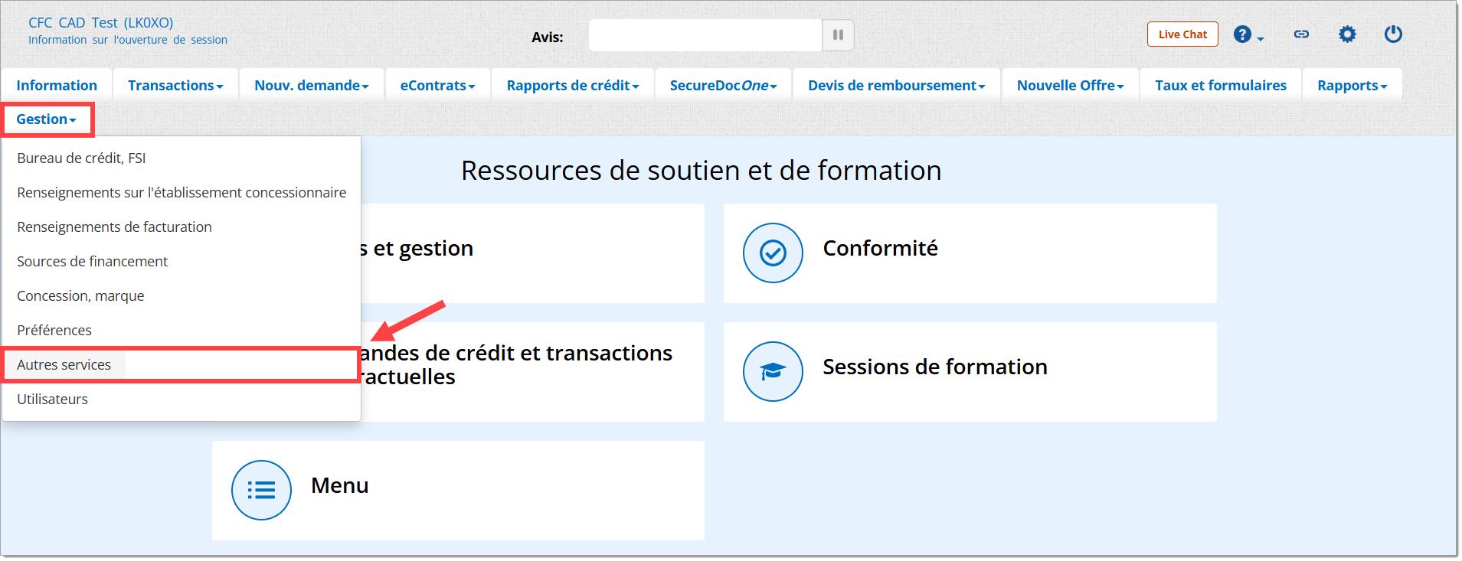
Task: Switch to Taux et formulaires tab
Action: coord(1220,86)
